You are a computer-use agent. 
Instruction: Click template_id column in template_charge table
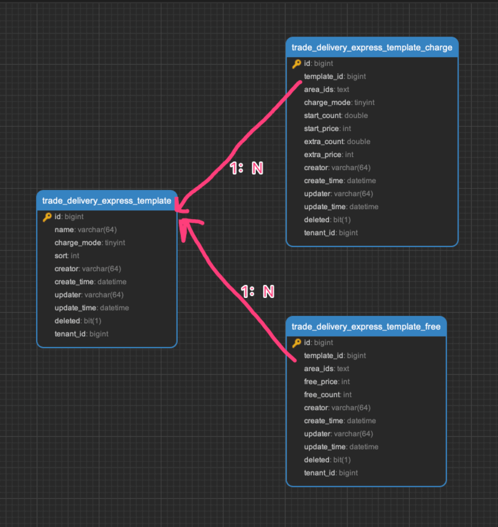pyautogui.click(x=335, y=77)
